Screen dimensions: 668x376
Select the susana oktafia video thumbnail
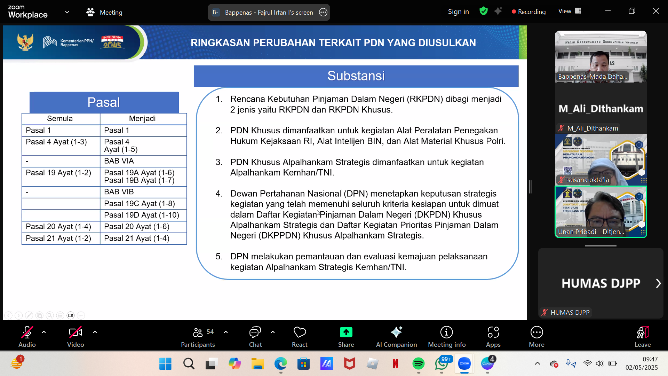coord(601,160)
